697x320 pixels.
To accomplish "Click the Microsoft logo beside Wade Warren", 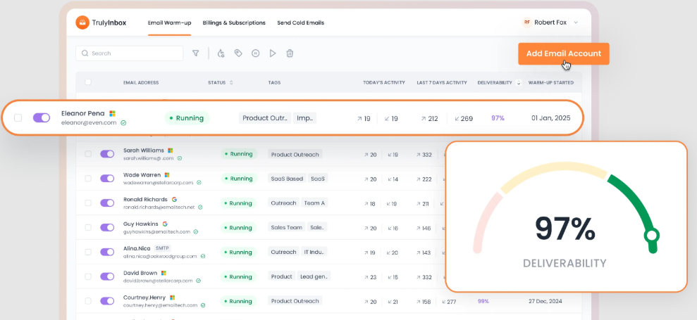I will (167, 175).
